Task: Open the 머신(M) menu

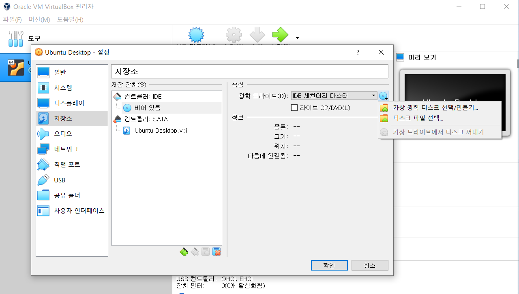Action: [x=39, y=19]
